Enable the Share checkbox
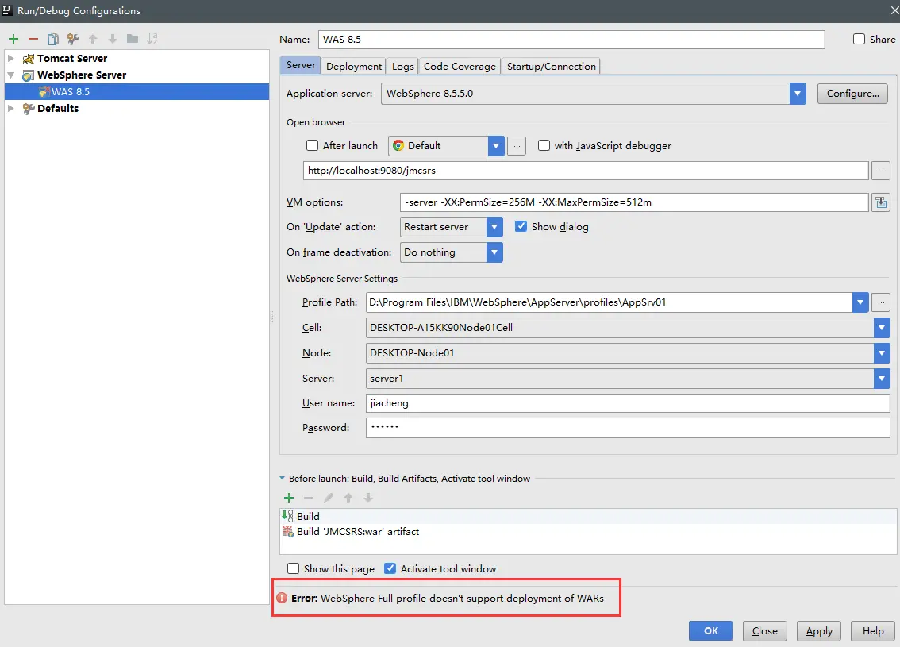The width and height of the screenshot is (900, 647). (x=860, y=39)
